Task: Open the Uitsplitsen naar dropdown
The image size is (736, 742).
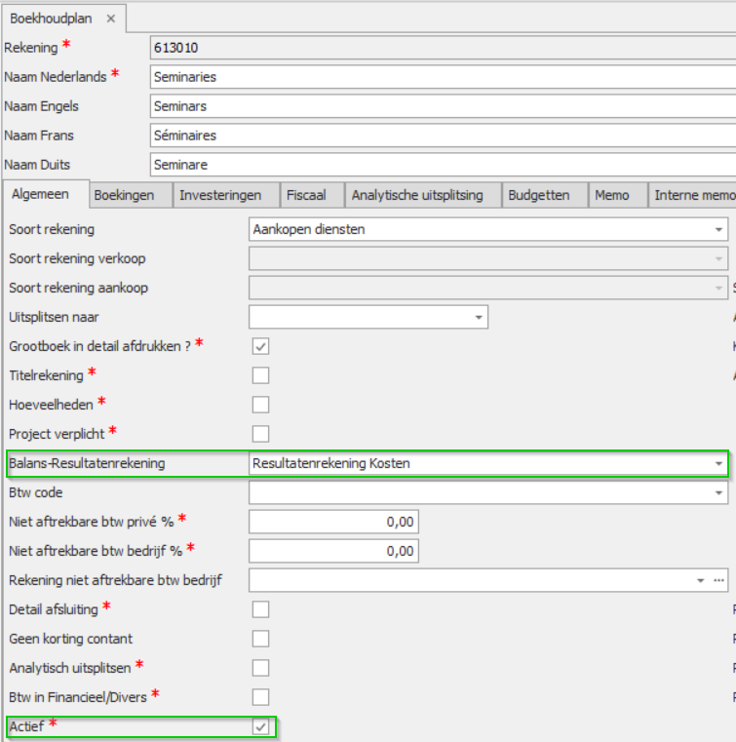Action: point(479,317)
